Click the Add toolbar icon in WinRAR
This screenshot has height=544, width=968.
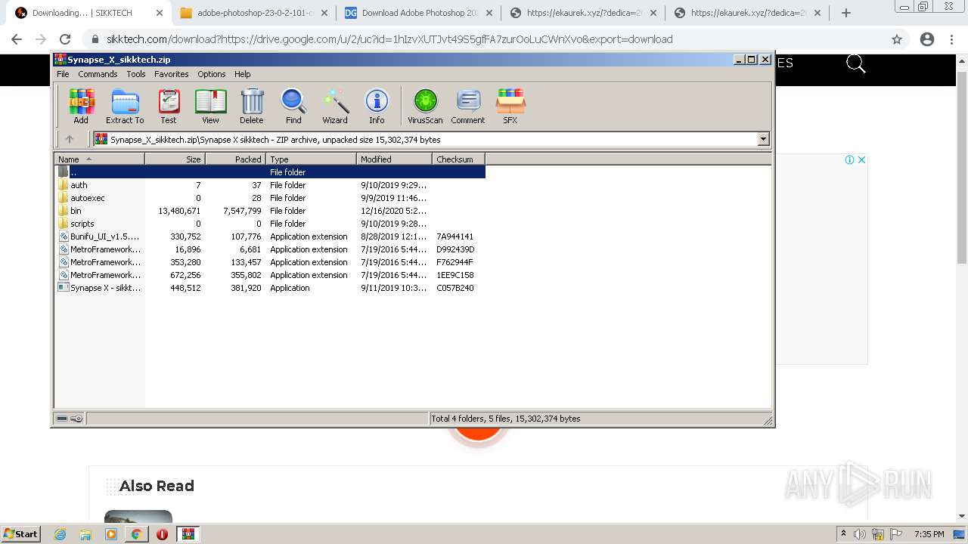tap(81, 106)
